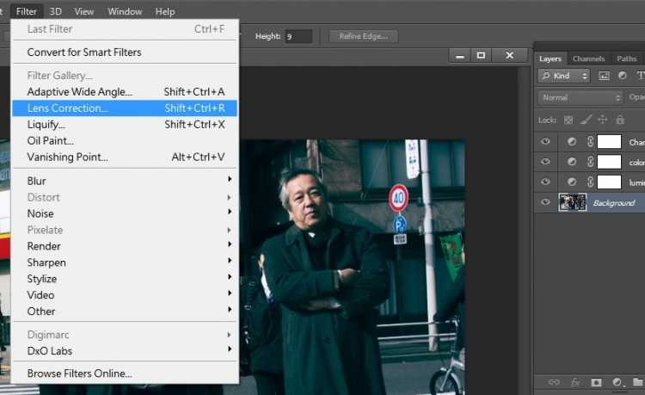The width and height of the screenshot is (645, 395).
Task: Select Browse Filters Online
Action: (x=80, y=373)
